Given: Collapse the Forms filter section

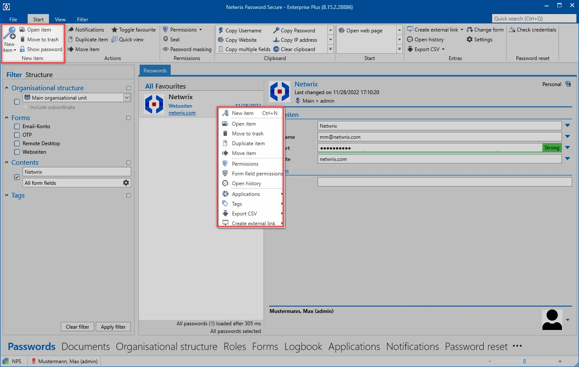Looking at the screenshot, I should pyautogui.click(x=7, y=118).
